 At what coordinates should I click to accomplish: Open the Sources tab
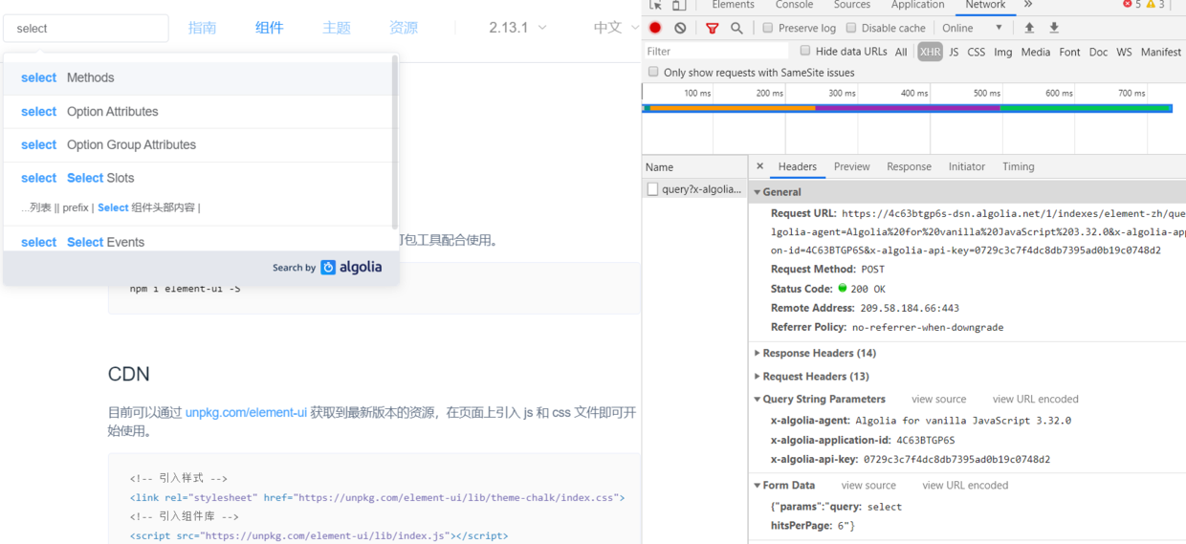(851, 5)
